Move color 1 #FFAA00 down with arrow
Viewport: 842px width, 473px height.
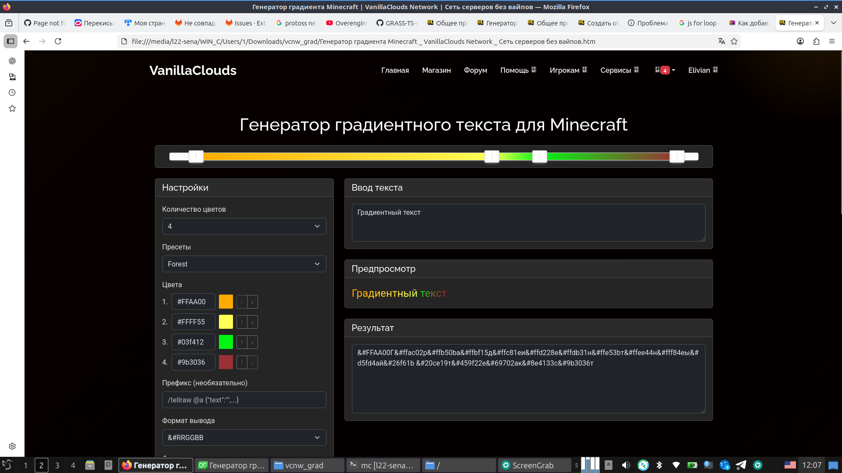pyautogui.click(x=252, y=302)
